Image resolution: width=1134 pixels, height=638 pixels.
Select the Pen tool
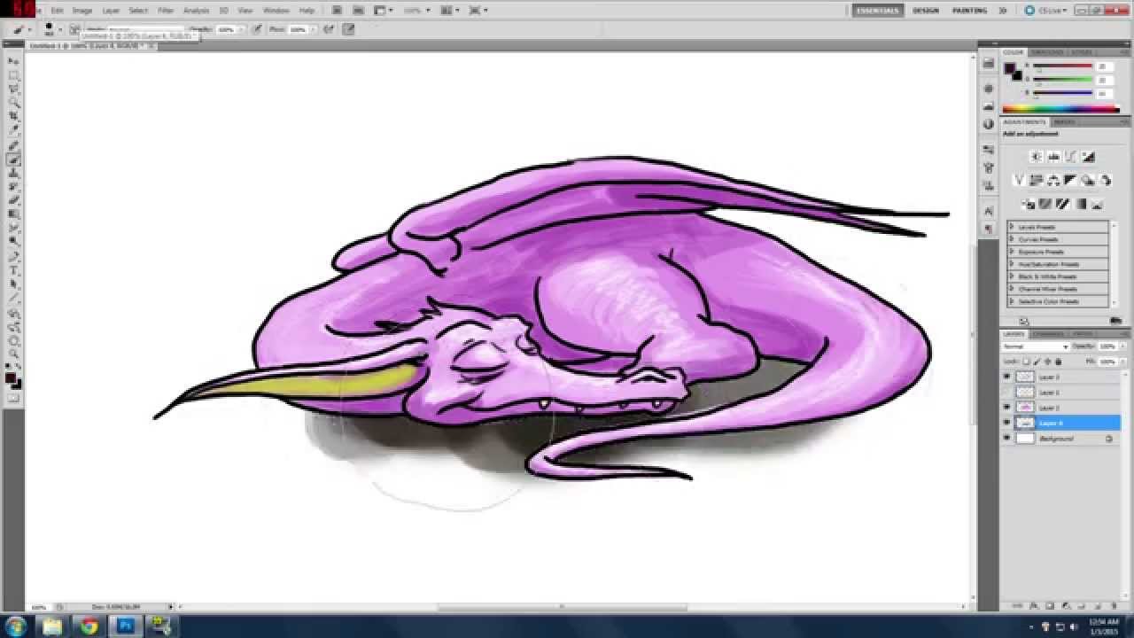[13, 257]
